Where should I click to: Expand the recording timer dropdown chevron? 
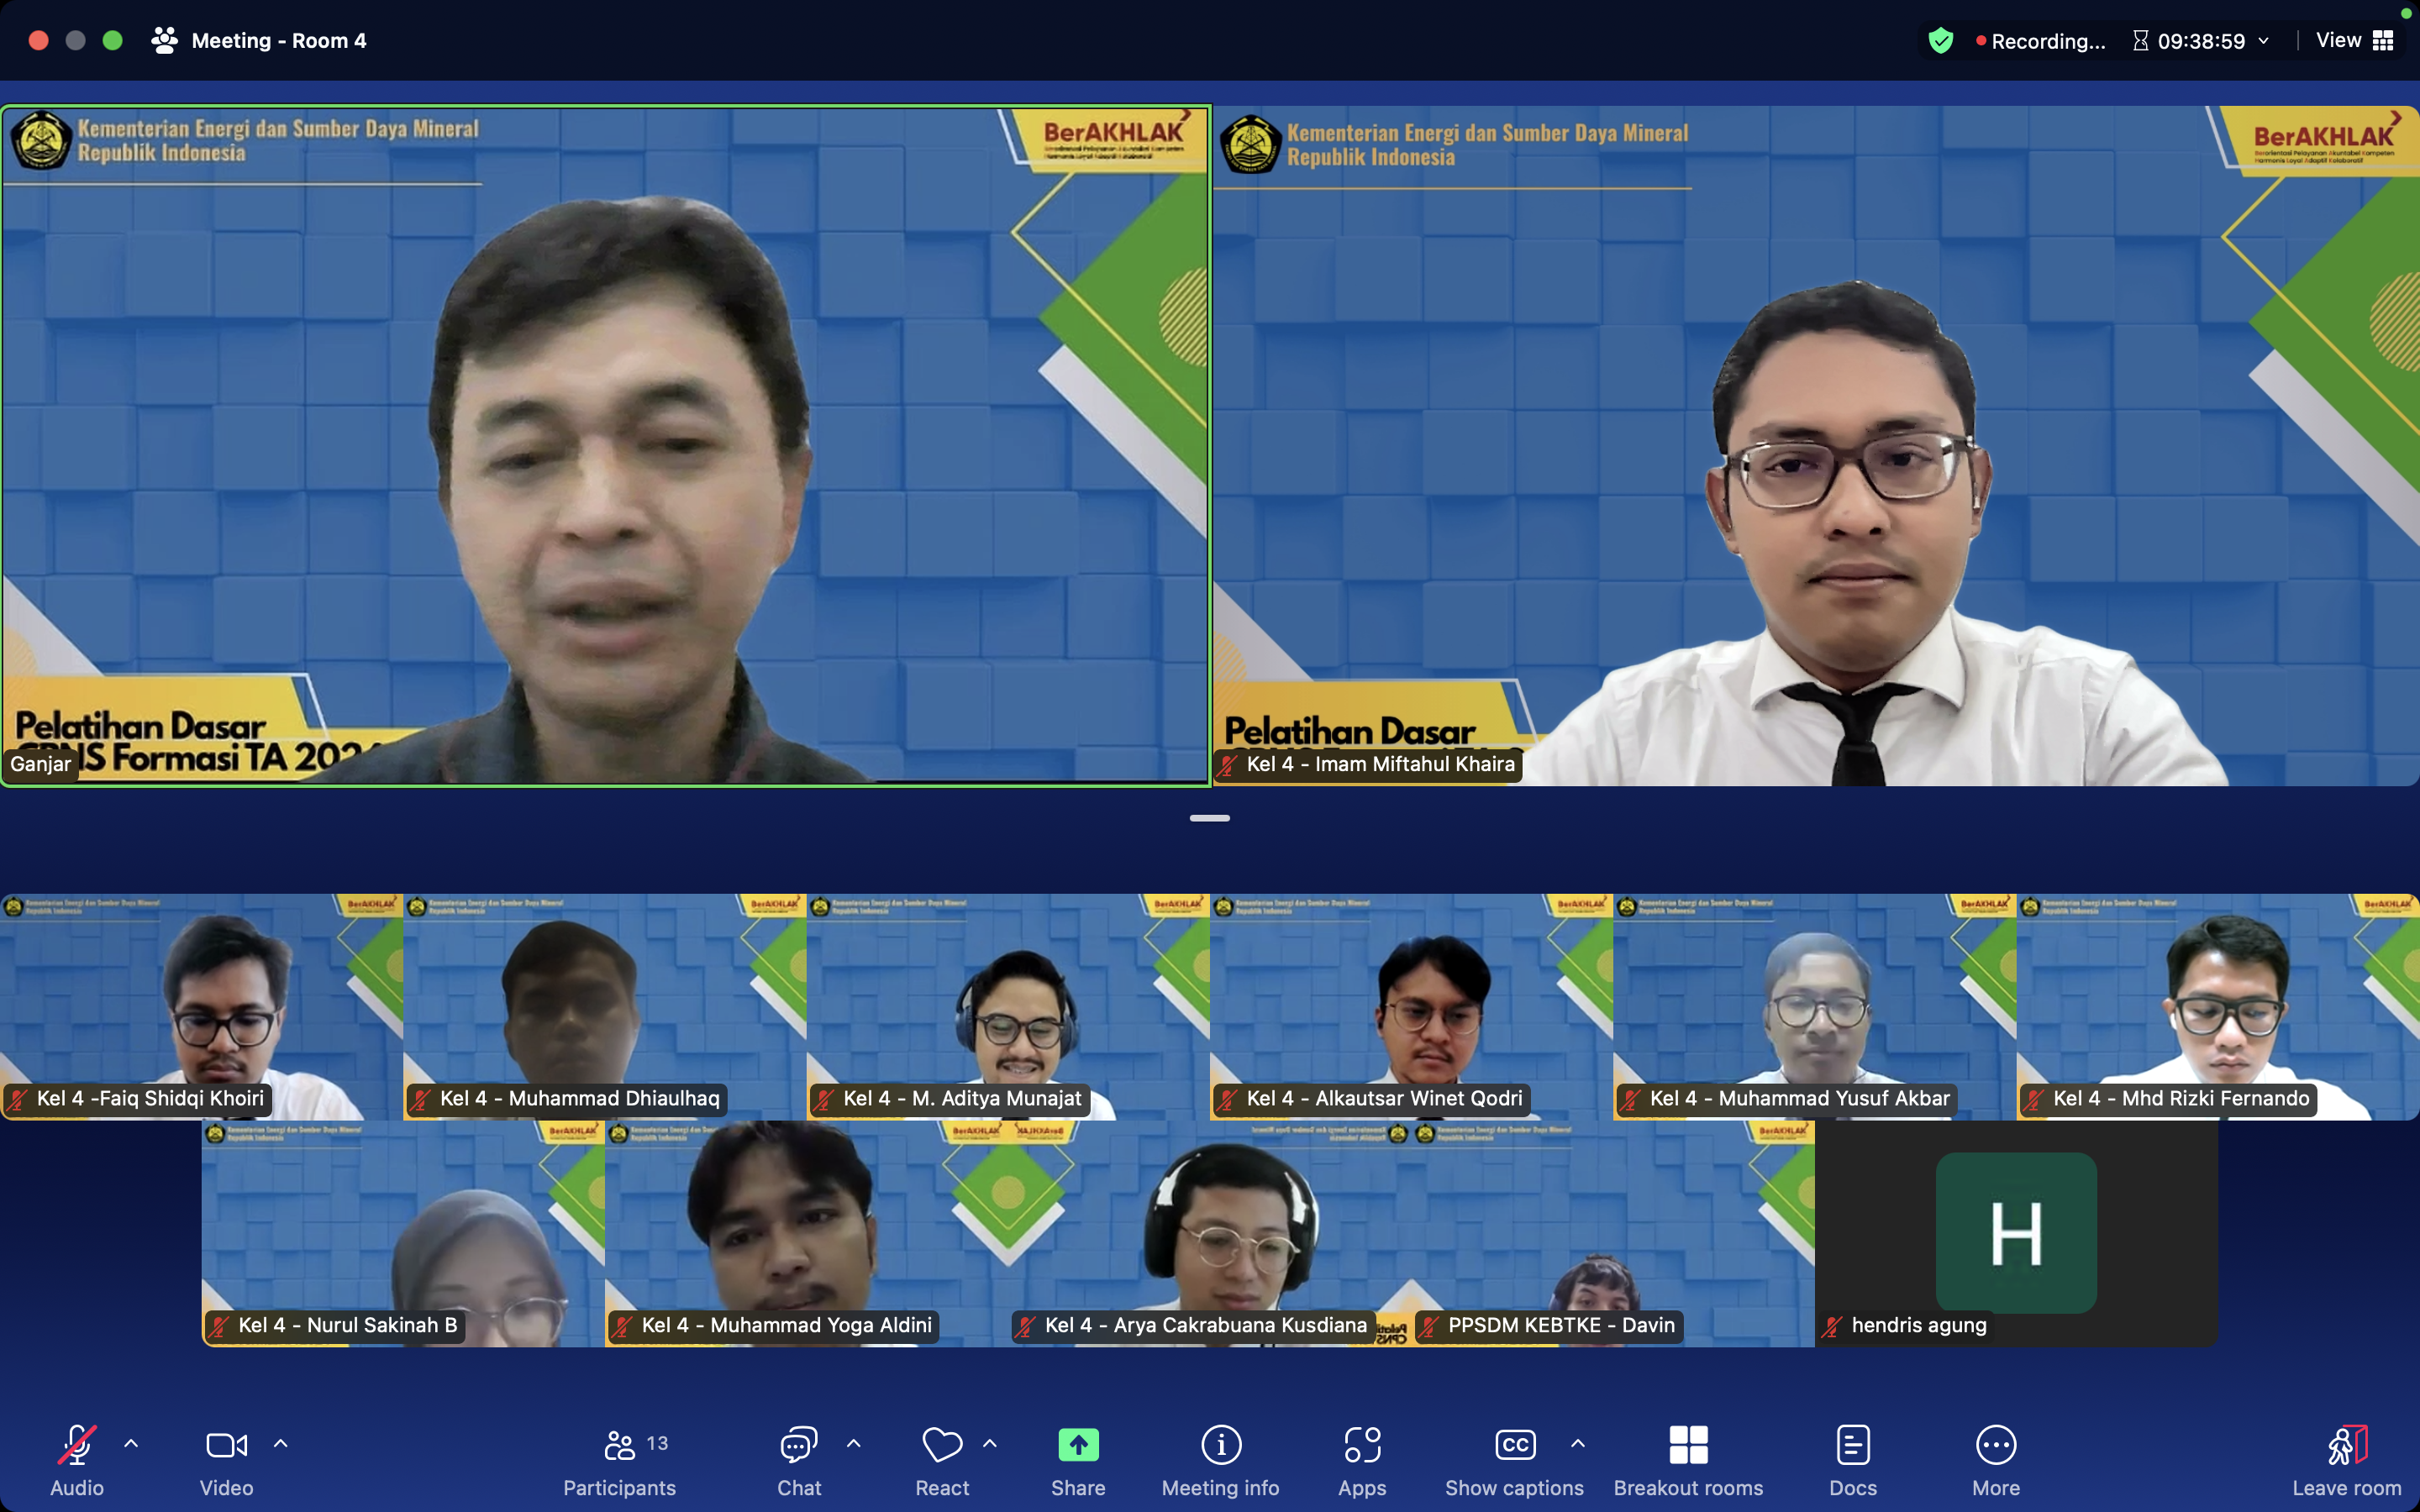coord(2264,41)
